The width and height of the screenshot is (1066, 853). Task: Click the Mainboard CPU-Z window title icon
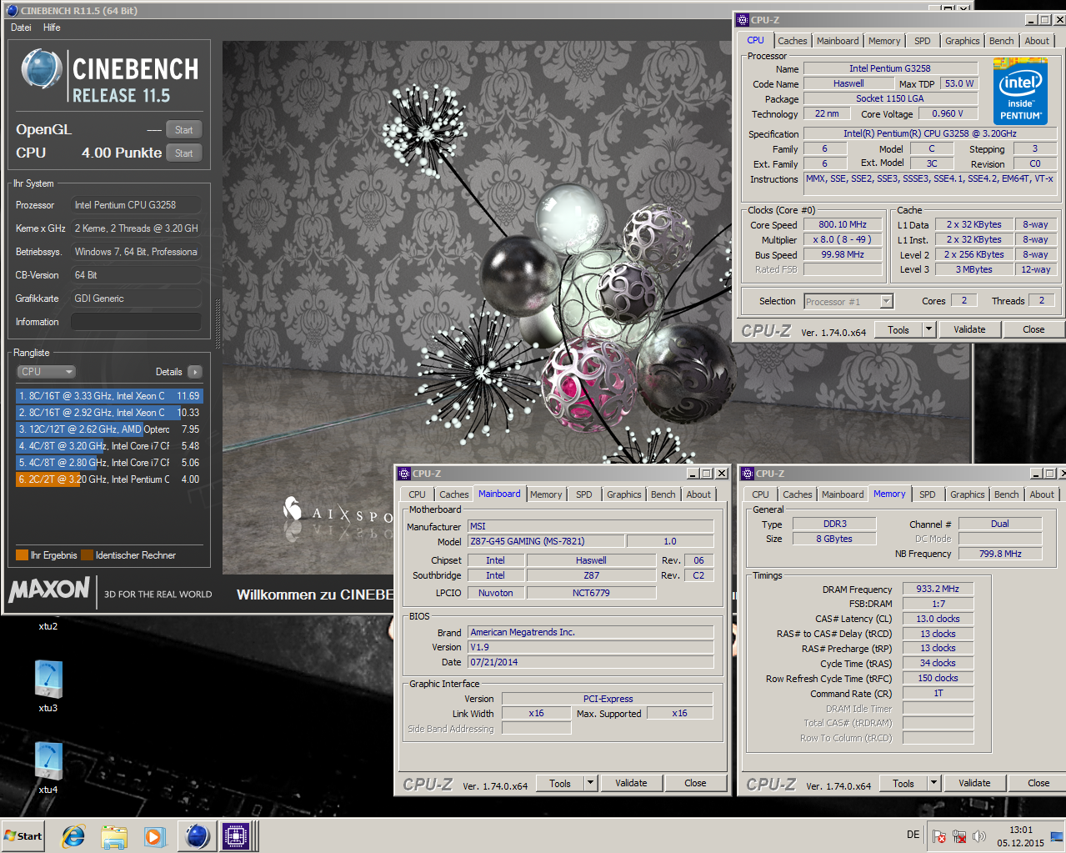[403, 474]
